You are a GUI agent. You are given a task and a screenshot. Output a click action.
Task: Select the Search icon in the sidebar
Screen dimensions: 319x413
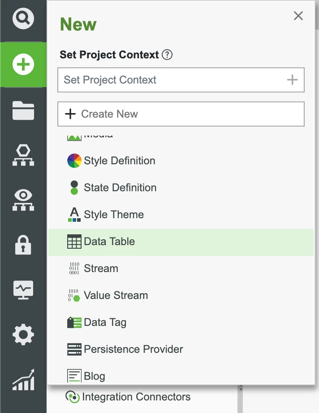(23, 19)
